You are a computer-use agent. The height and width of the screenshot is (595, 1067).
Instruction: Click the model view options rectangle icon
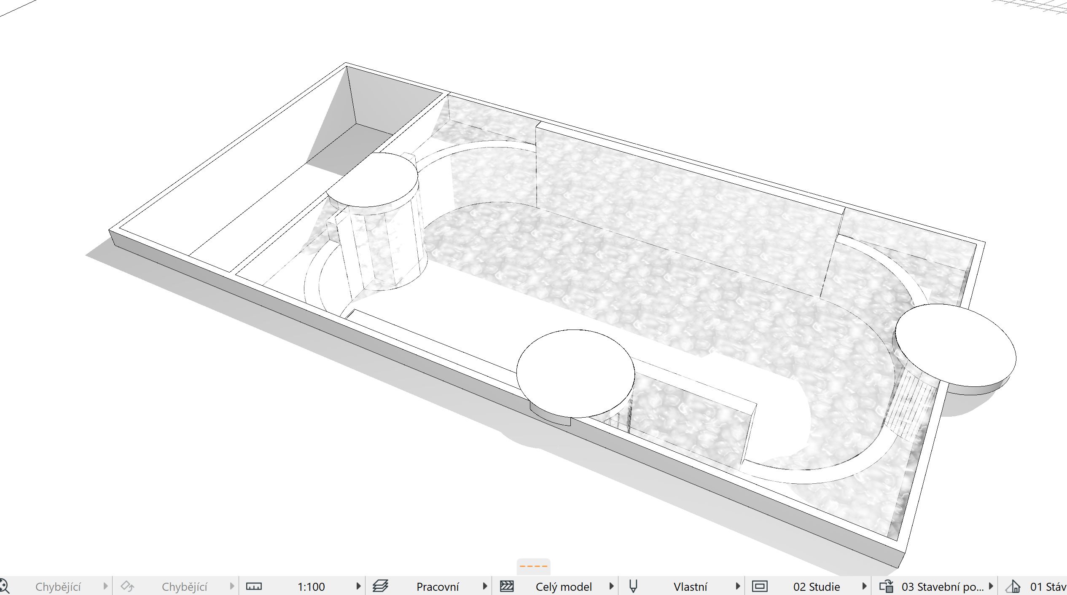pyautogui.click(x=760, y=586)
